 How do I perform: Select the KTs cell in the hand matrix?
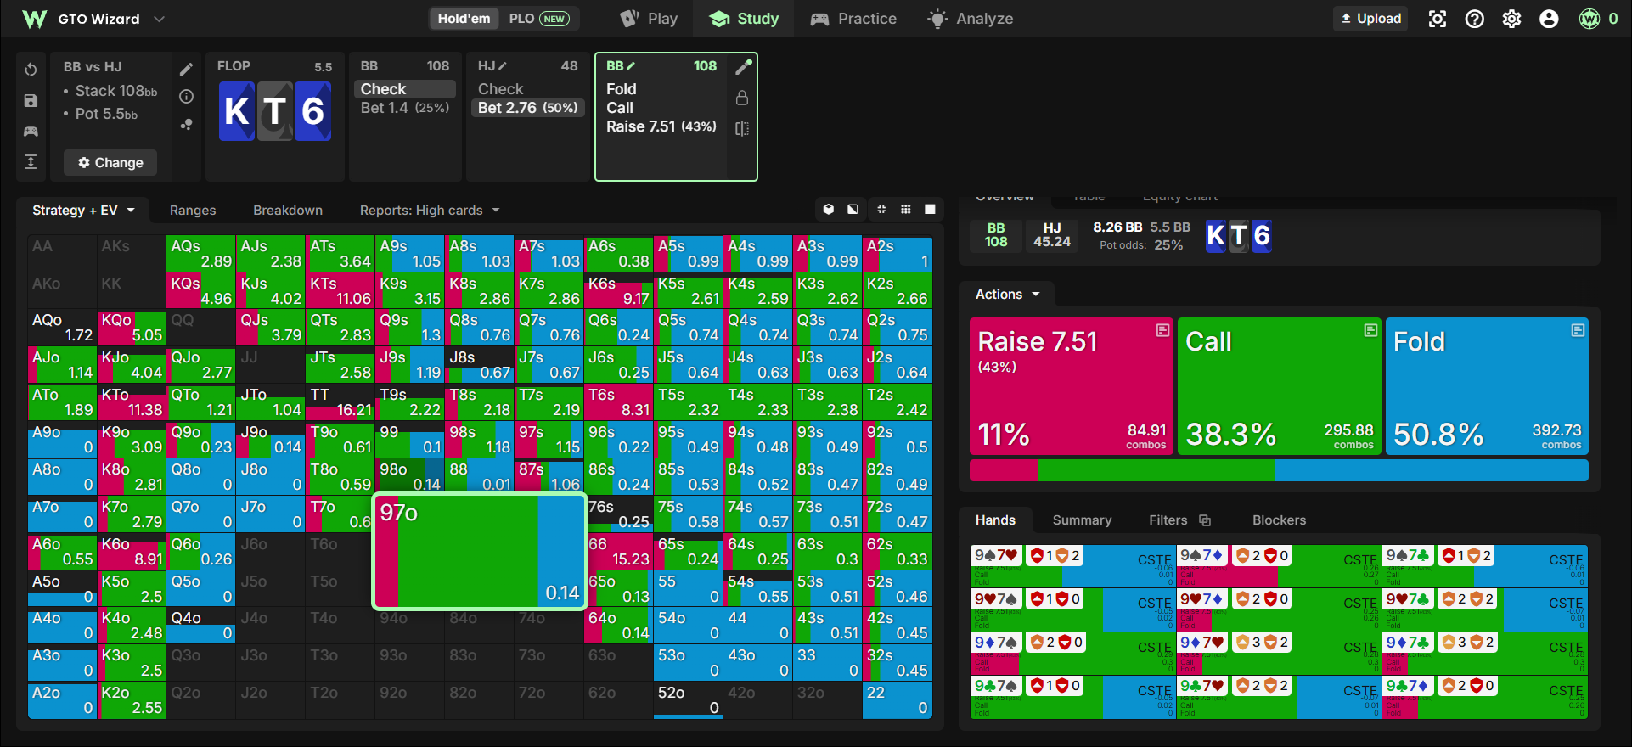[x=340, y=290]
